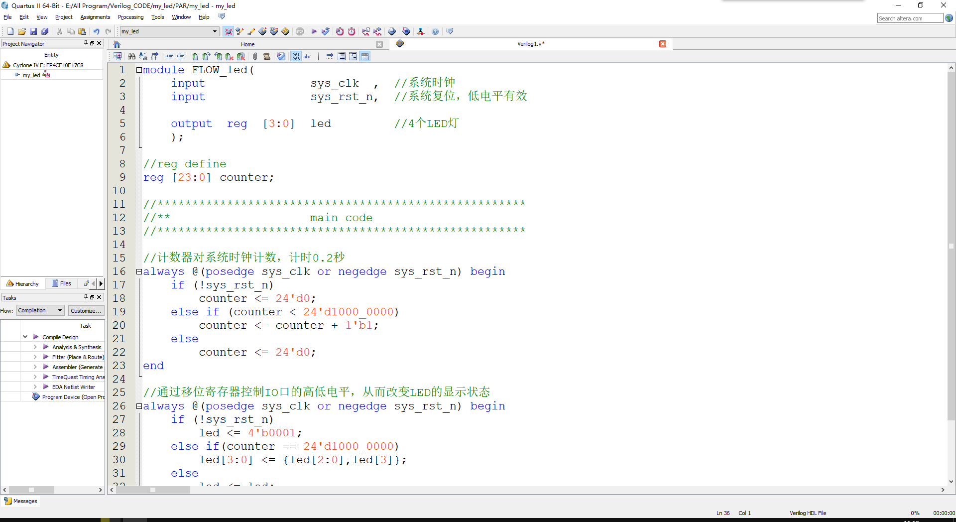
Task: Float the Project Navigator panel
Action: 92,43
